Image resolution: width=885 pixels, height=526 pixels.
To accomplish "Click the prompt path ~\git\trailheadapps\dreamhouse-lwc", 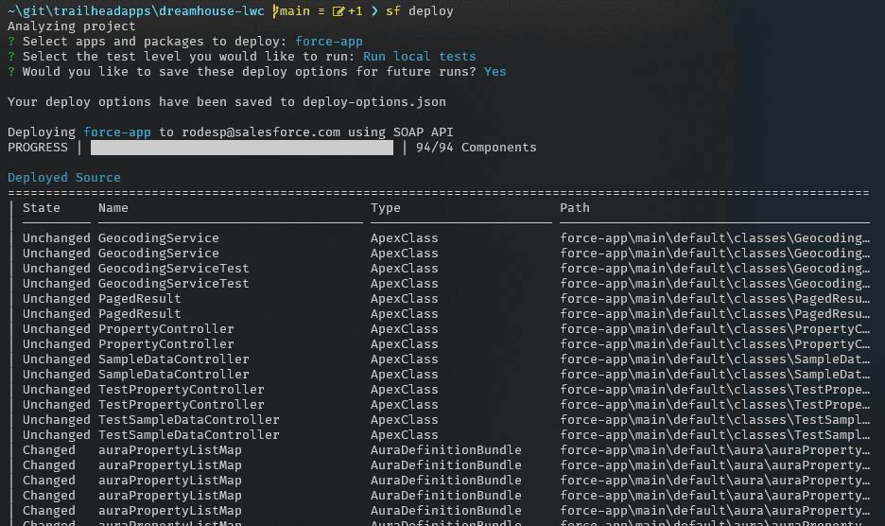I will [136, 11].
